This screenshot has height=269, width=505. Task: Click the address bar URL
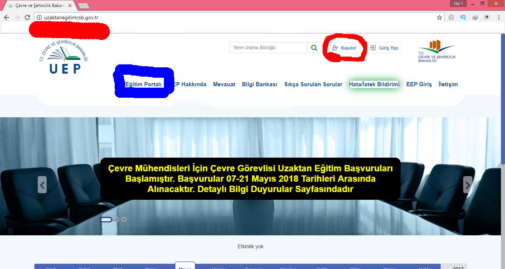[x=71, y=17]
